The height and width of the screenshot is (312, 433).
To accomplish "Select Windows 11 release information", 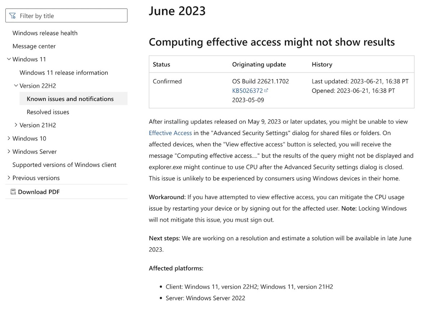I will 64,73.
